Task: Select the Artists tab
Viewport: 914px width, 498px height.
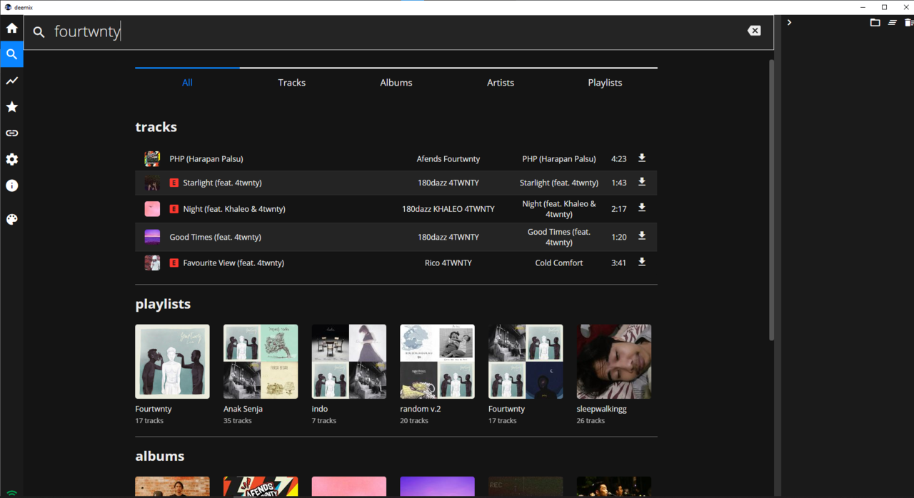Action: pos(500,82)
